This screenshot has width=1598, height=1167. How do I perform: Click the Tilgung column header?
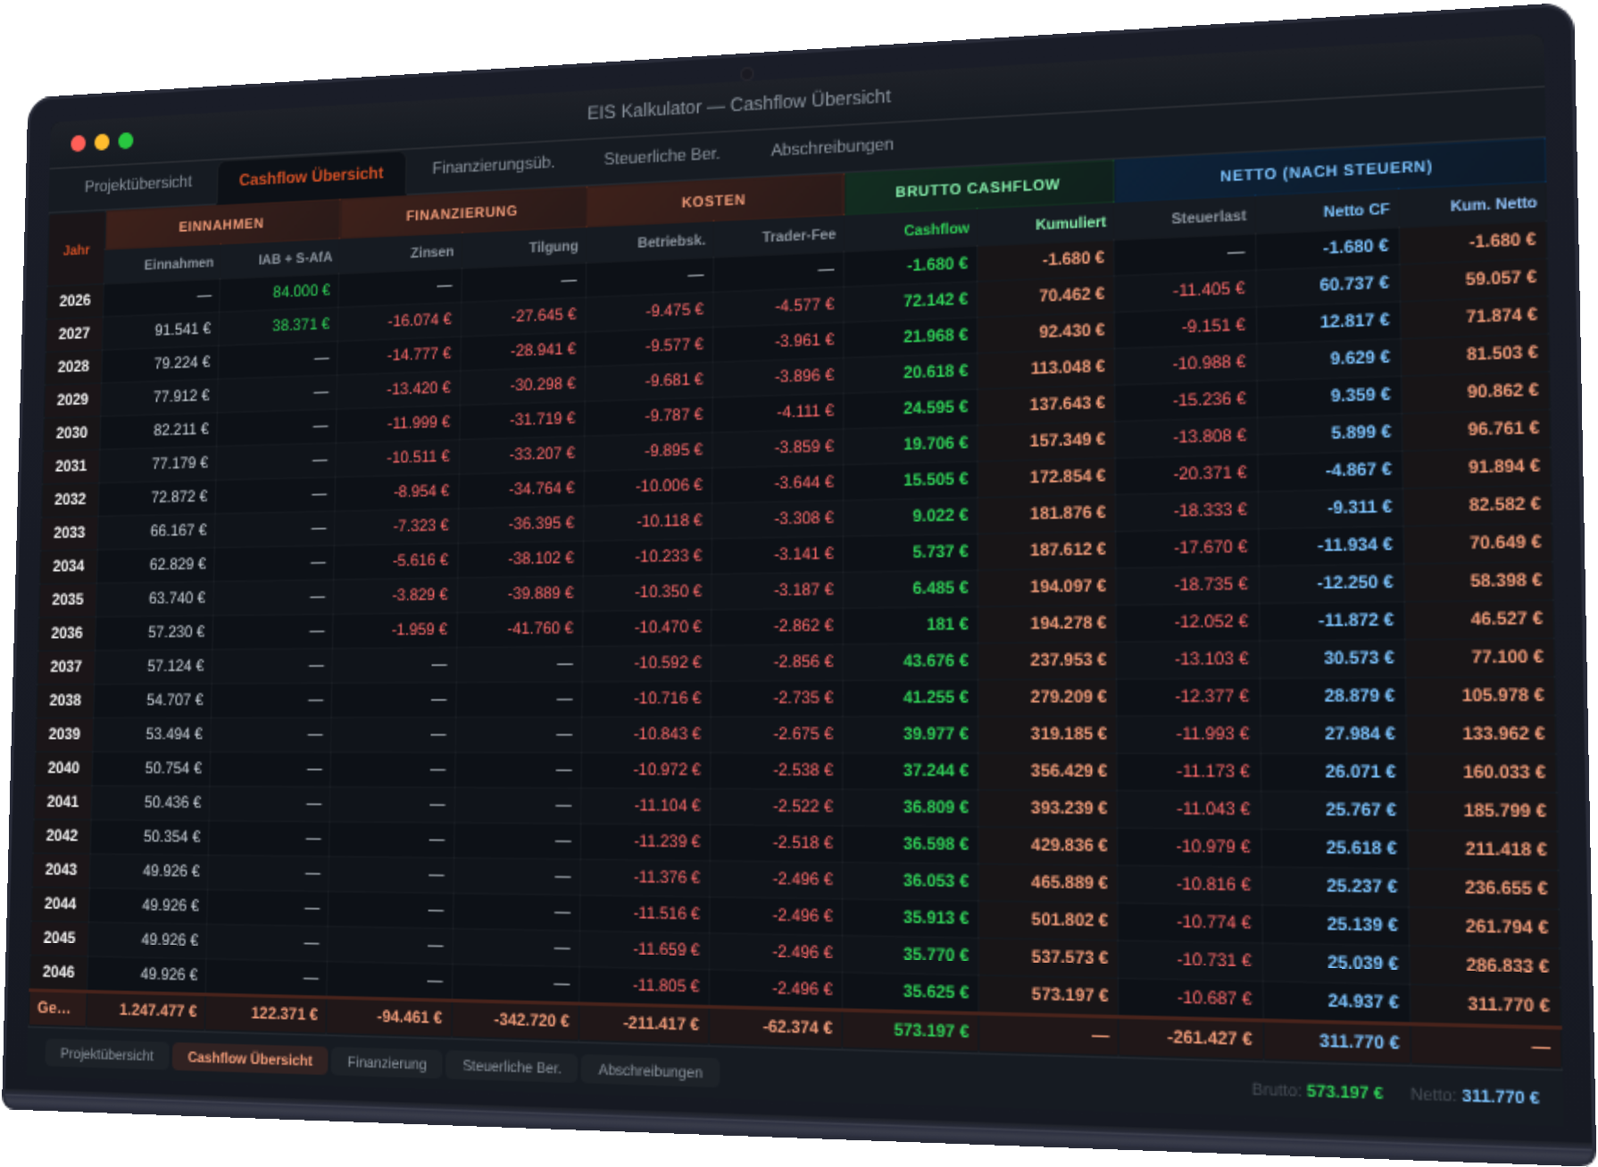coord(553,246)
